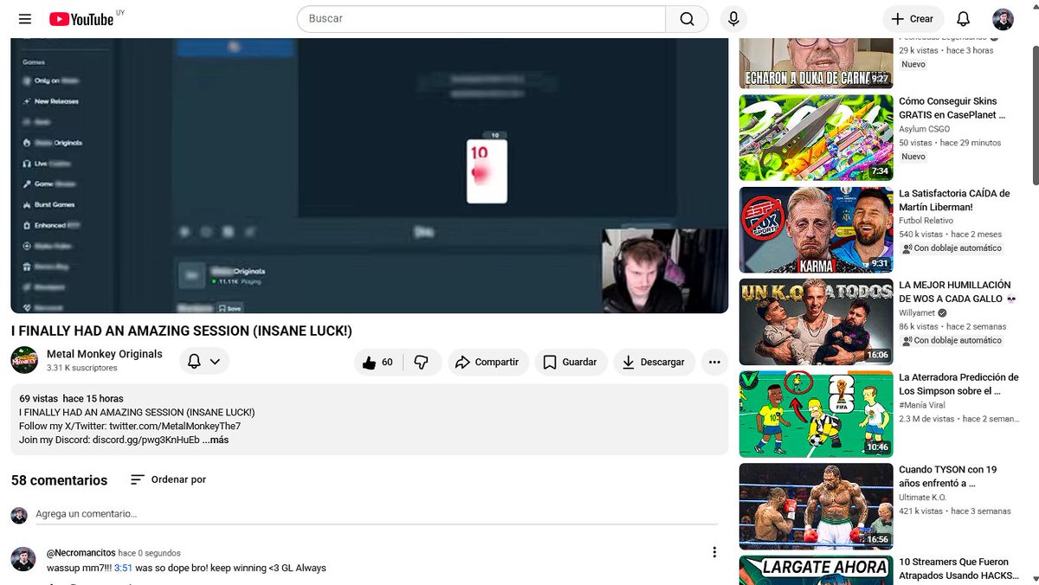This screenshot has width=1039, height=585.
Task: Open Metal Monkey Originals channel name
Action: coord(105,354)
